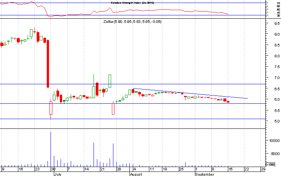Screen dimensions: 281x176
Task: Click date label 16 on time axis
Action: (x=21, y=169)
